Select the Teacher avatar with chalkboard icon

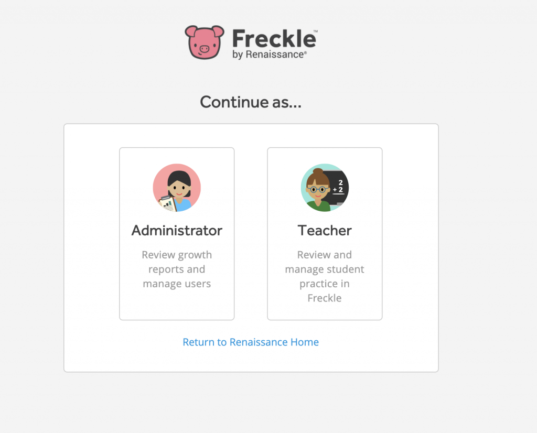tap(325, 187)
